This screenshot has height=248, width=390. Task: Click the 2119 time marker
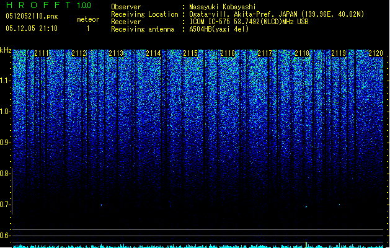[x=339, y=53]
